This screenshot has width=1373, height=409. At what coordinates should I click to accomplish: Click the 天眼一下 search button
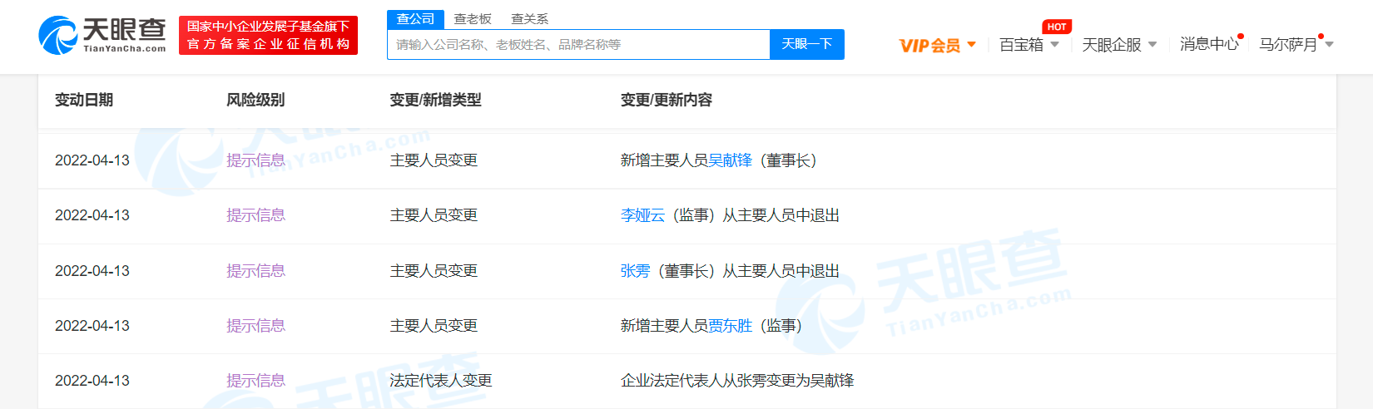pyautogui.click(x=807, y=44)
